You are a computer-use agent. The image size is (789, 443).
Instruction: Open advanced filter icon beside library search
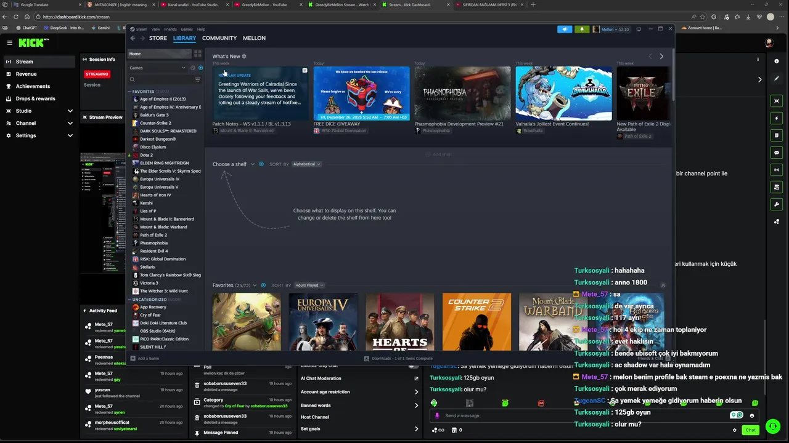pyautogui.click(x=198, y=79)
